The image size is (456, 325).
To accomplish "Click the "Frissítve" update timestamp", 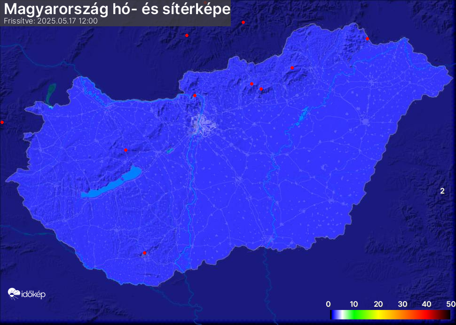I will 50,21.
